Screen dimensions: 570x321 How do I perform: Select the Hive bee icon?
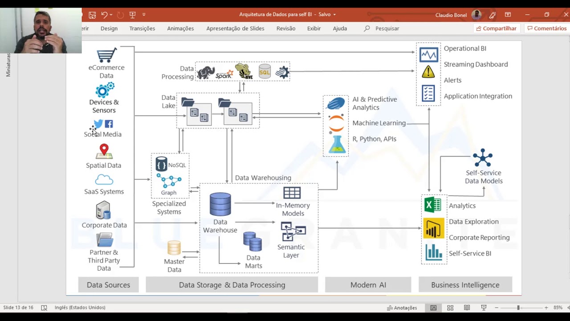pyautogui.click(x=244, y=71)
